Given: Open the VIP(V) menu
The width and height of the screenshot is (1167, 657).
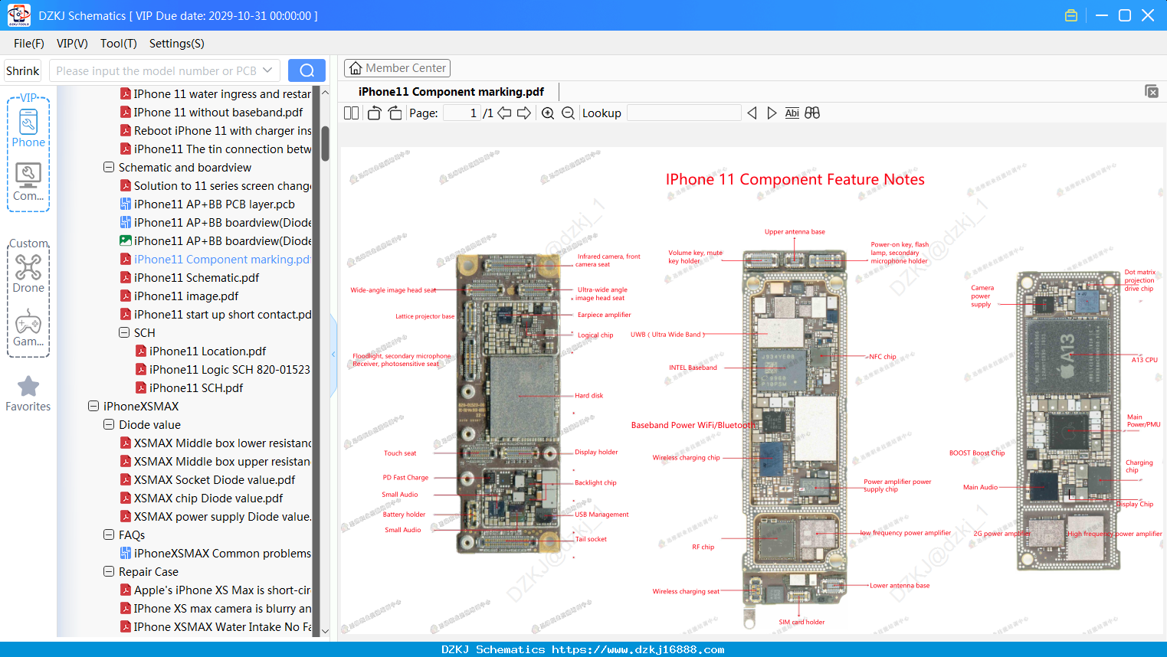Looking at the screenshot, I should click(72, 44).
